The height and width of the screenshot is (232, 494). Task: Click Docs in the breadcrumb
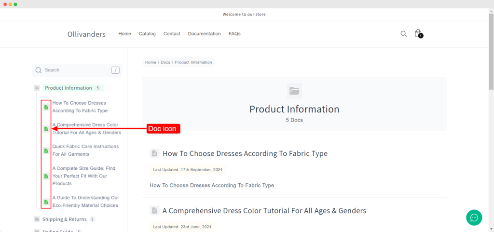[165, 62]
